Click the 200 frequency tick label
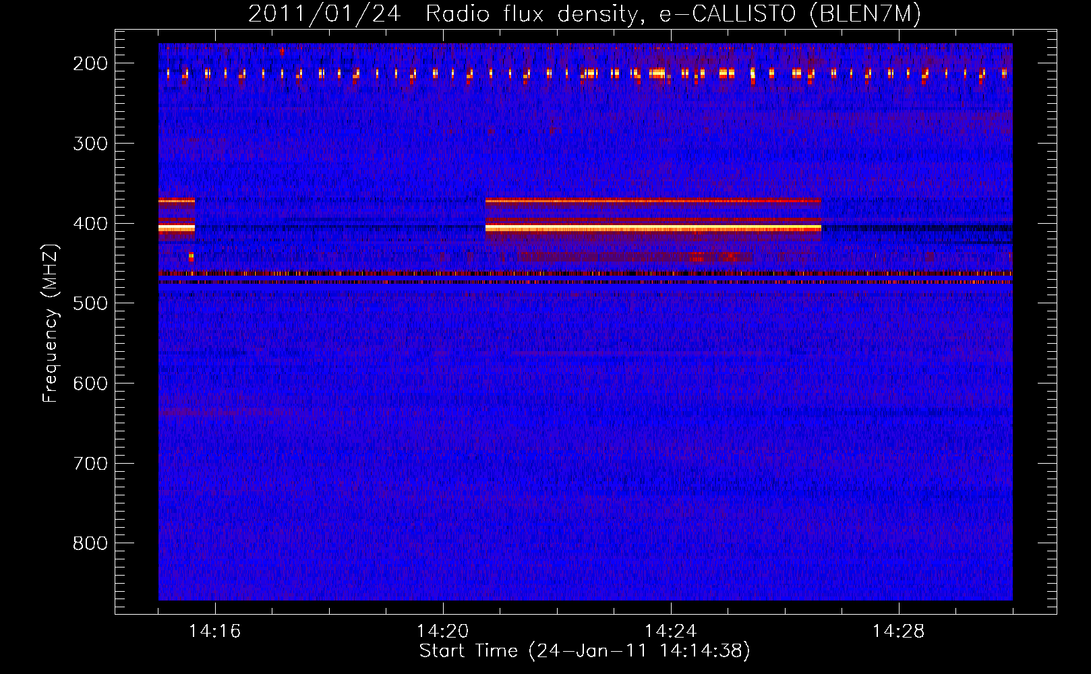1091x674 pixels. click(x=90, y=63)
